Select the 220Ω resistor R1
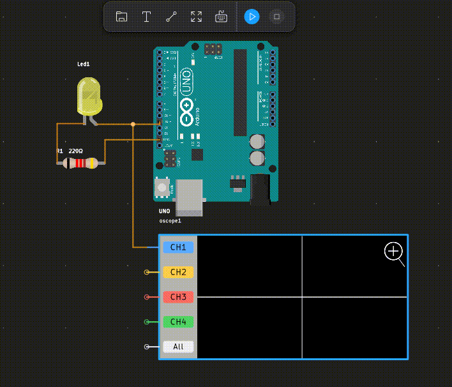 point(80,163)
